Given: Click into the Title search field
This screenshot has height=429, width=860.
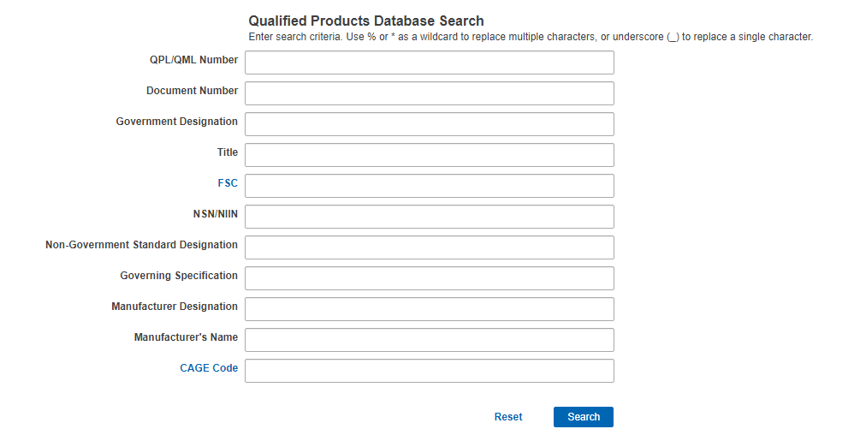Looking at the screenshot, I should pos(430,155).
